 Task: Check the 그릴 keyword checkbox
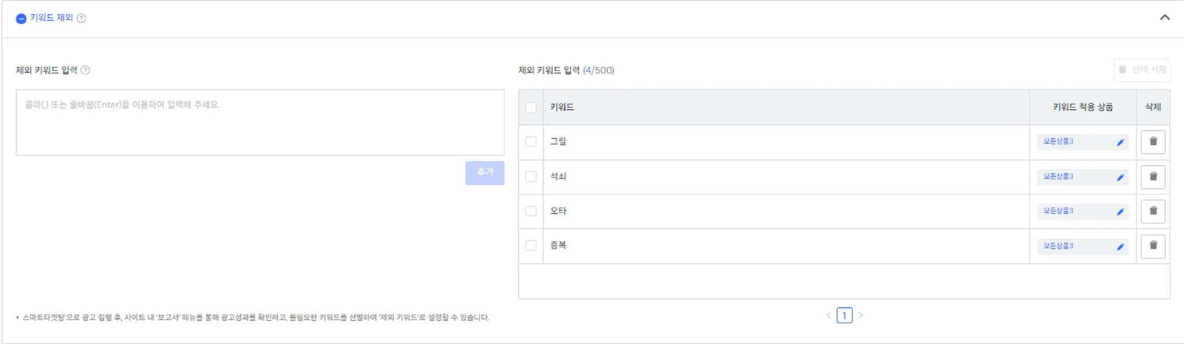pos(531,142)
